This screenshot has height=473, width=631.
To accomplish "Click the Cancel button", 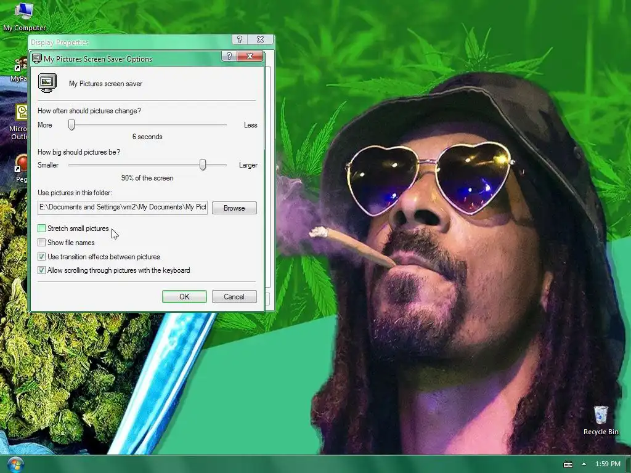I will coord(234,296).
